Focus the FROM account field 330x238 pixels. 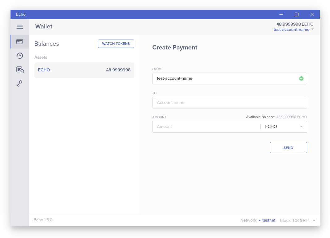click(229, 79)
